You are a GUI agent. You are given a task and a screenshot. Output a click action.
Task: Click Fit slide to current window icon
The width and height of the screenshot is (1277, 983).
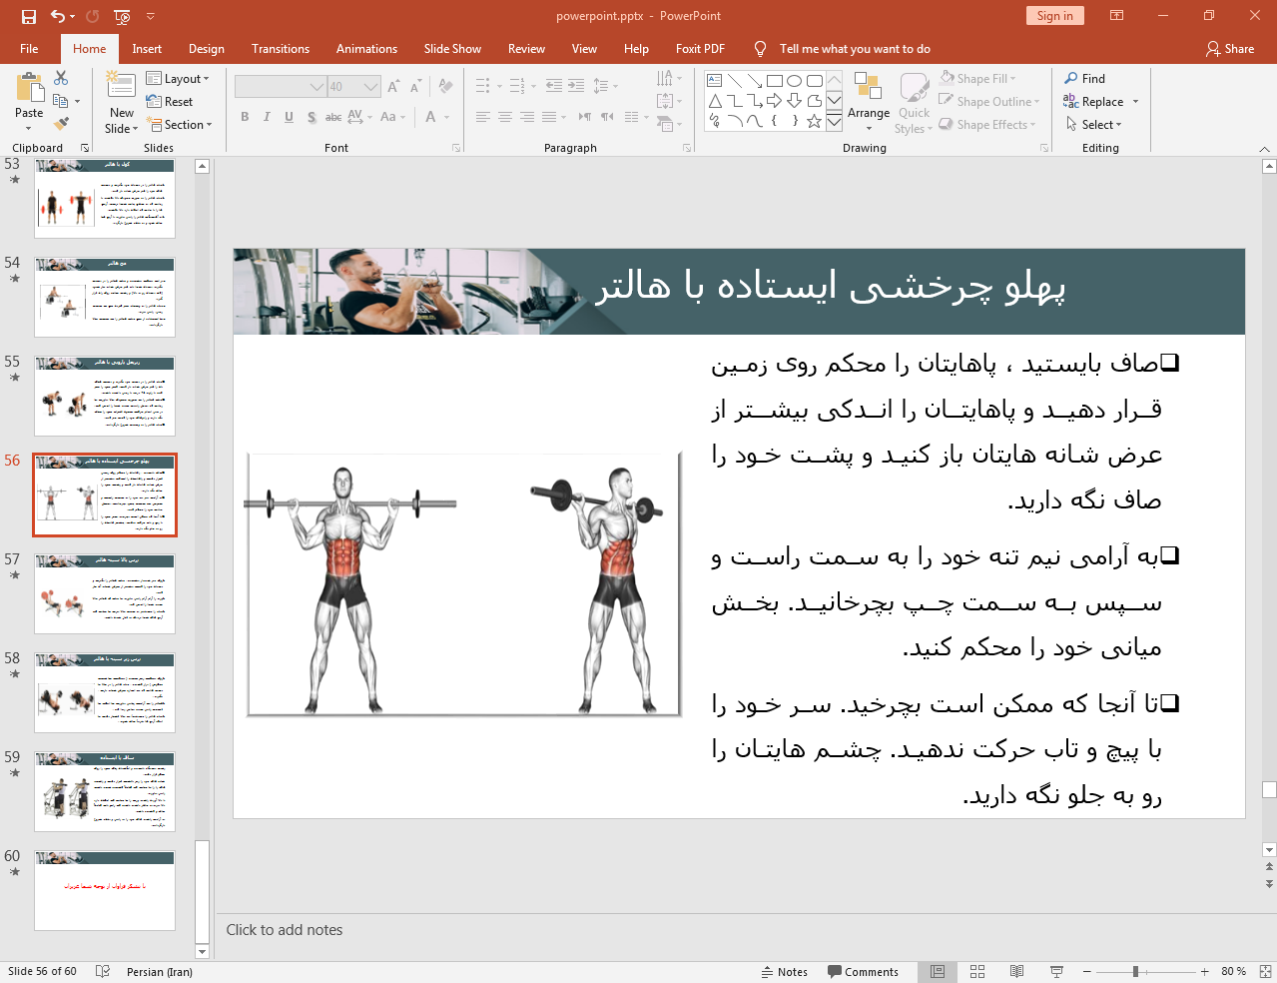[1265, 972]
